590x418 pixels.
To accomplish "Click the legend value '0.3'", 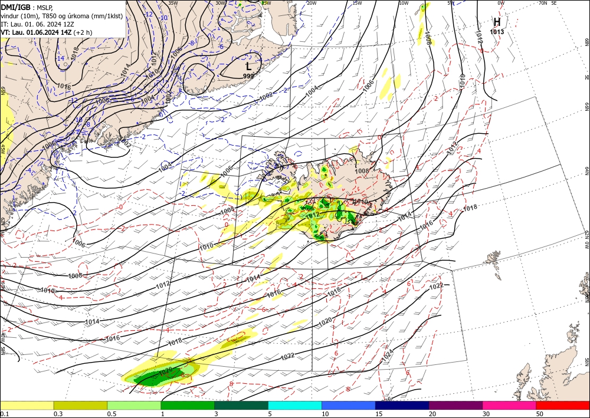I will click(58, 414).
